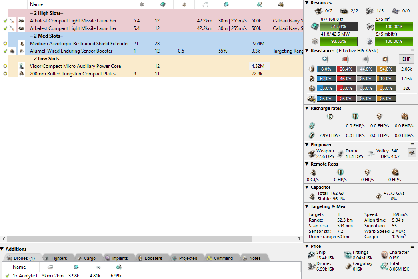The width and height of the screenshot is (418, 279).
Task: Toggle active state of Acolyte I drone
Action: [7, 276]
